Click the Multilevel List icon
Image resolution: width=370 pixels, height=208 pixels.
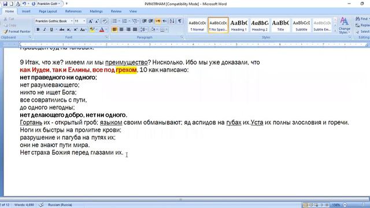tap(135, 21)
